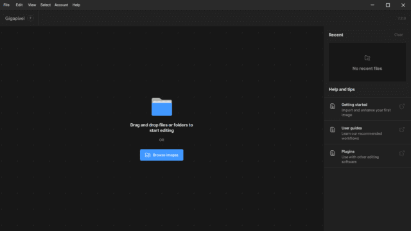Open Plugins external link arrow
Screen dimensions: 411x231
click(401, 153)
